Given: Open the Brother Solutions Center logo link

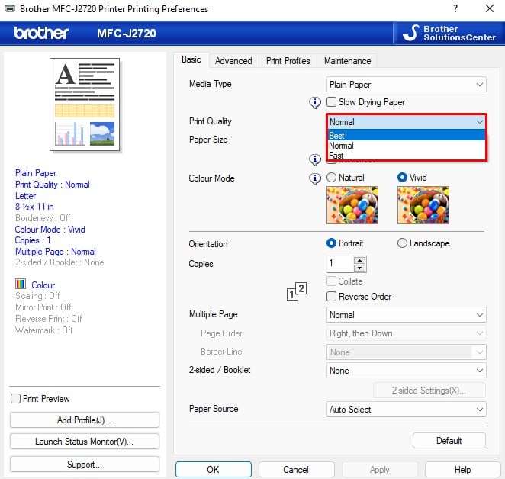Looking at the screenshot, I should [449, 33].
